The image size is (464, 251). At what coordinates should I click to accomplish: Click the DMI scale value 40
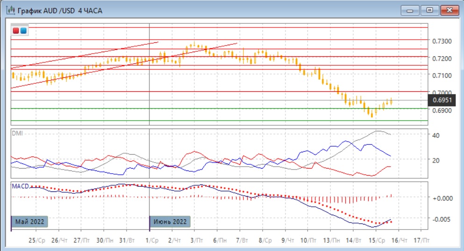436,136
